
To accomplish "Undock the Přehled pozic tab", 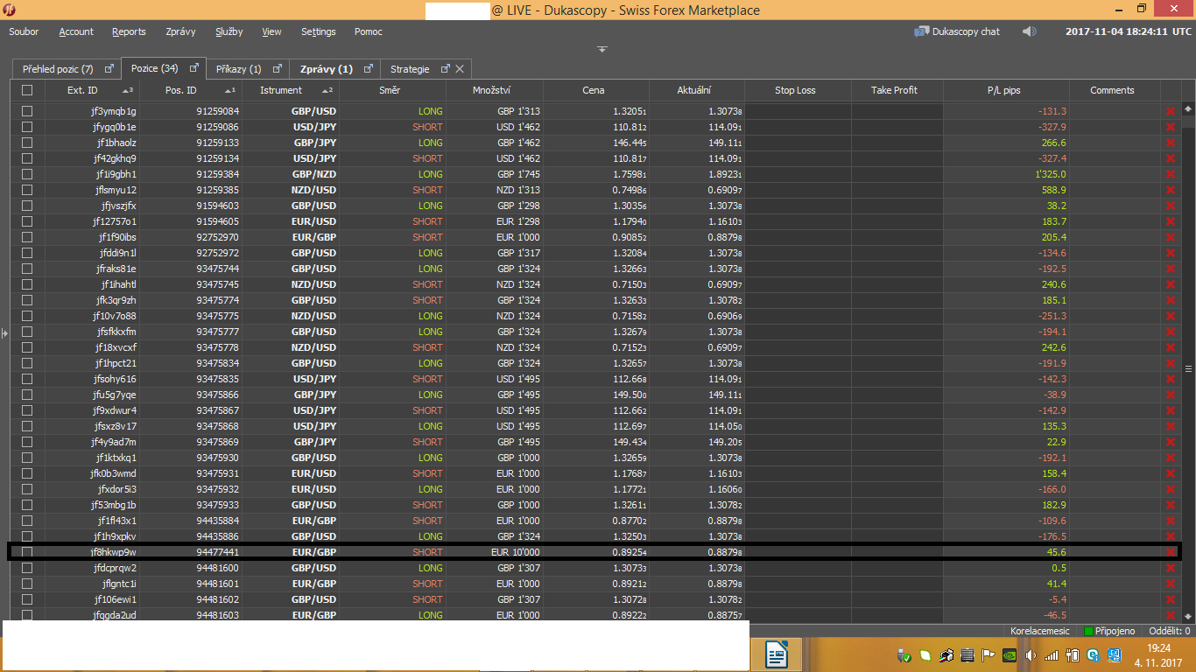I will pos(109,68).
